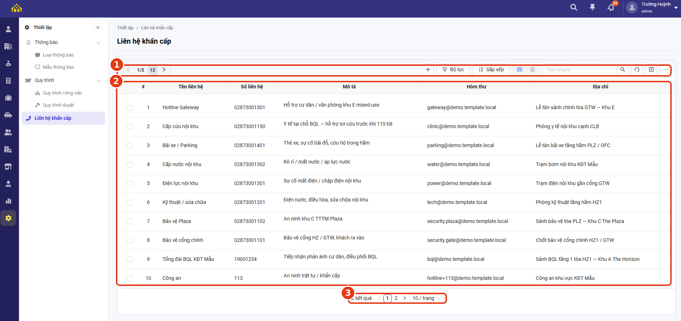The height and width of the screenshot is (321, 681).
Task: Click the Số liên hệ column header
Action: 252,87
